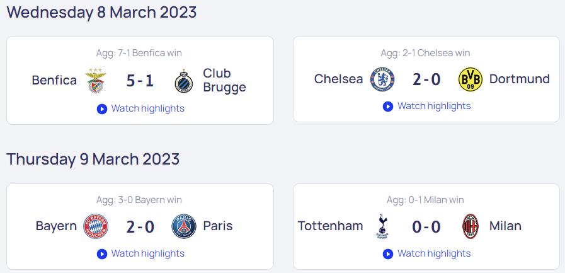Click the Bayern München crest logo
This screenshot has height=273, width=565.
click(96, 226)
